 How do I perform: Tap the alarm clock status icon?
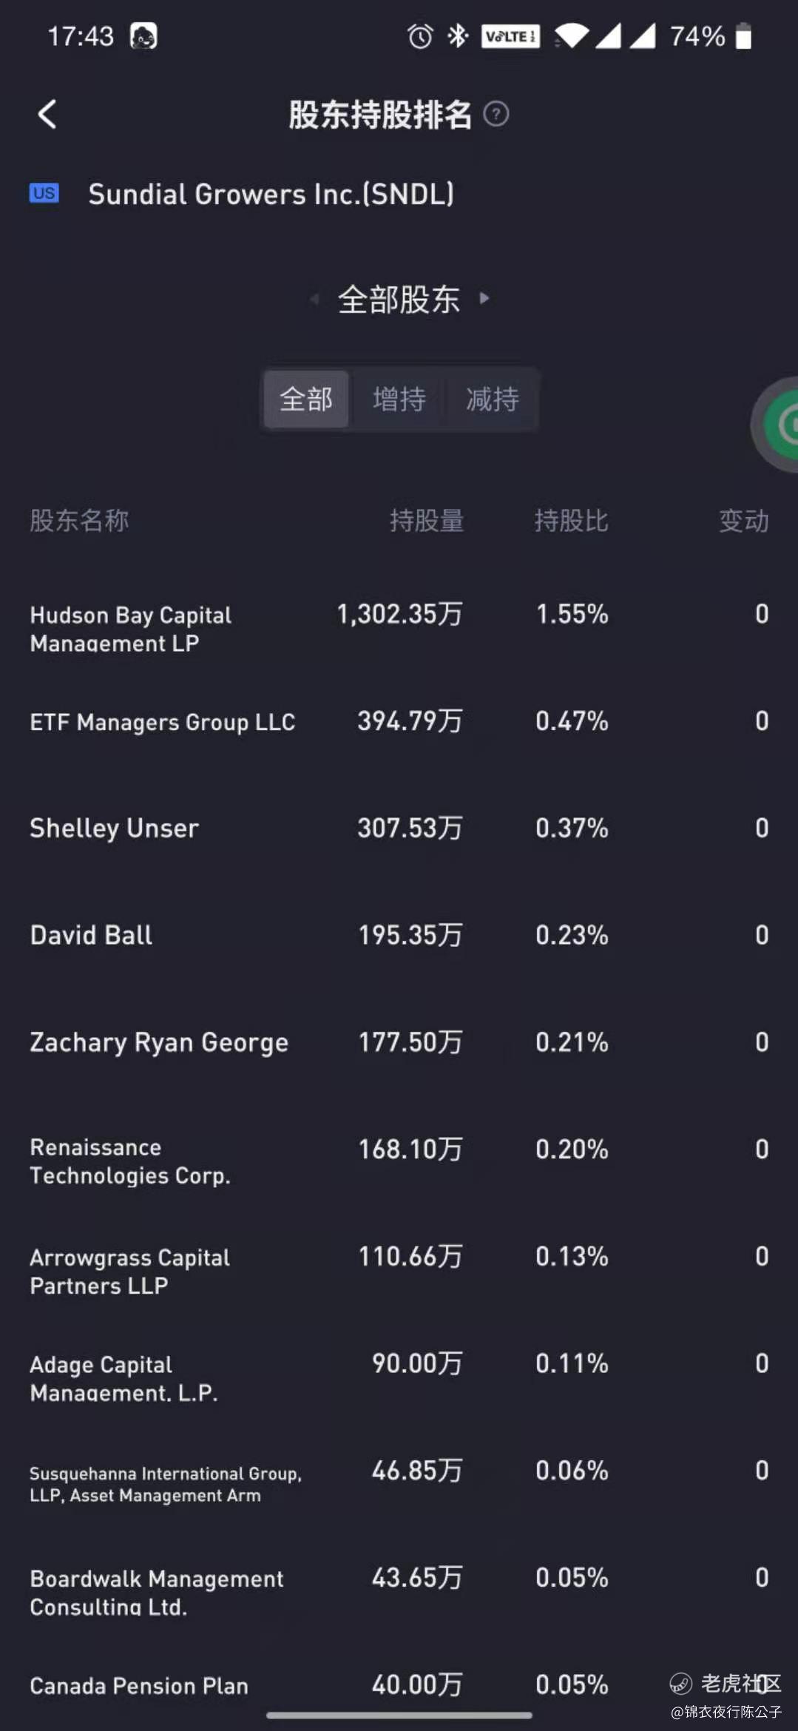[x=420, y=36]
